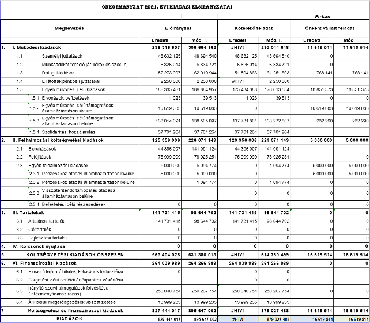Image resolution: width=370 pixels, height=323 pixels.
Task: Click cell 226 071 149 in Felhalmozási row
Action: (x=202, y=140)
